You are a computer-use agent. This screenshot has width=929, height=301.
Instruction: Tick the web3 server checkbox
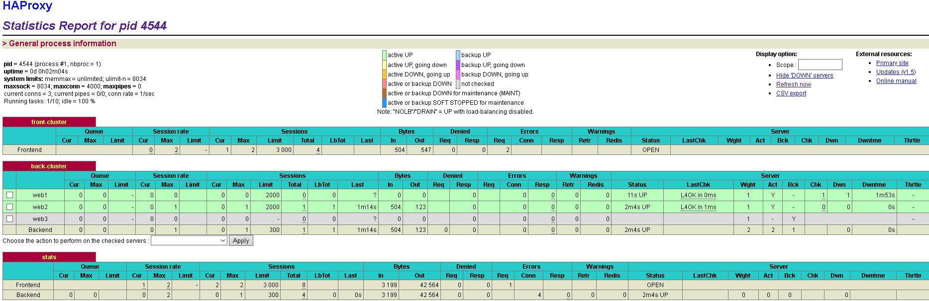(9, 219)
